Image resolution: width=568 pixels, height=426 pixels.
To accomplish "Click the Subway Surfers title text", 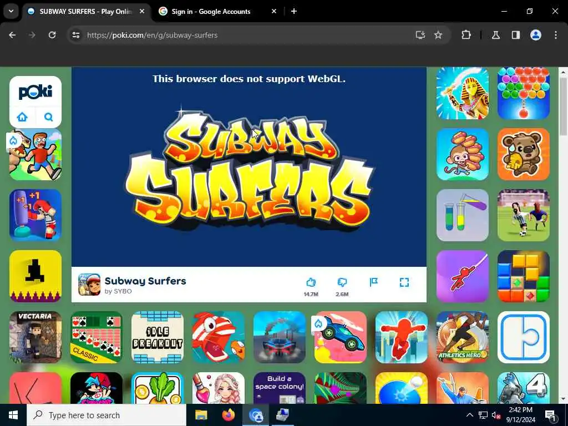I will tap(145, 281).
